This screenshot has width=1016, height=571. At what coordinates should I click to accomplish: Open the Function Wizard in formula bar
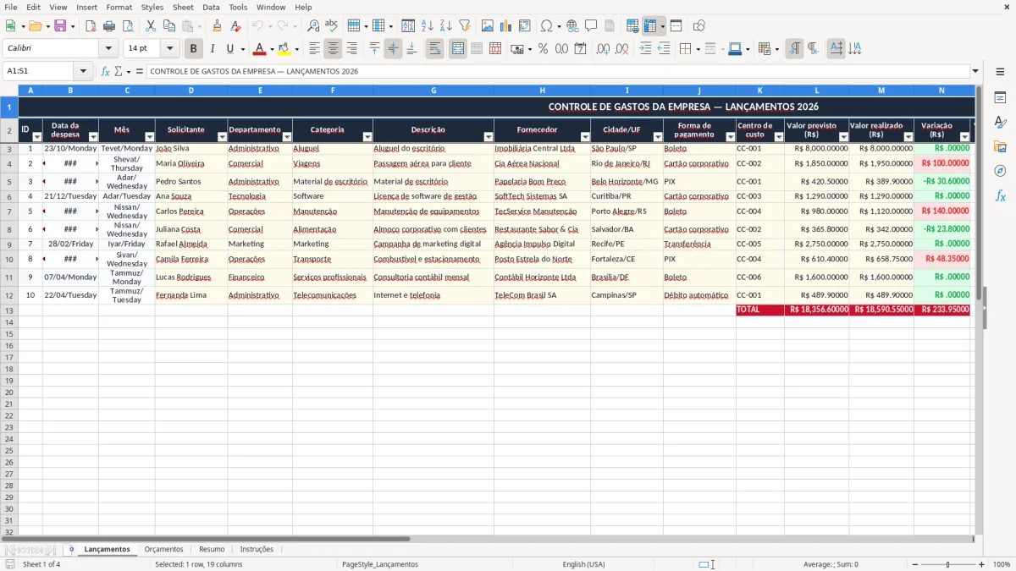[106, 71]
